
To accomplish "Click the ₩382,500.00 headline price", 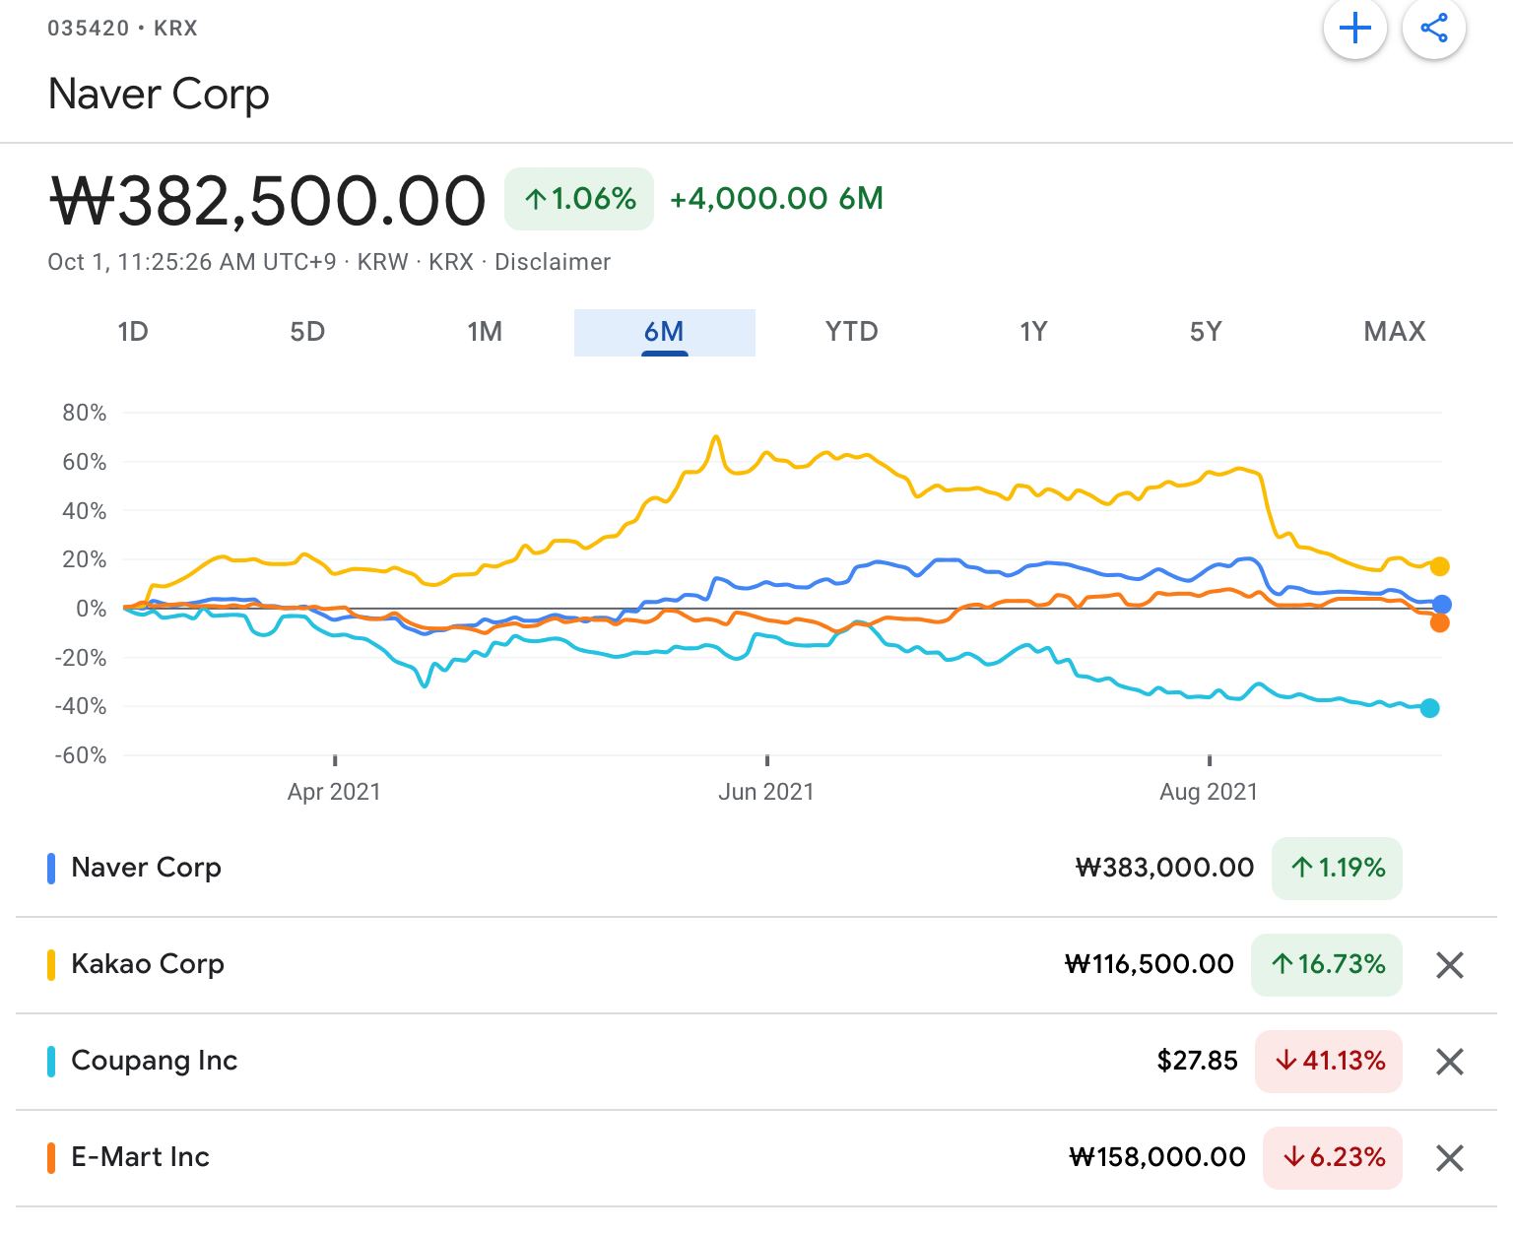I will coord(267,201).
